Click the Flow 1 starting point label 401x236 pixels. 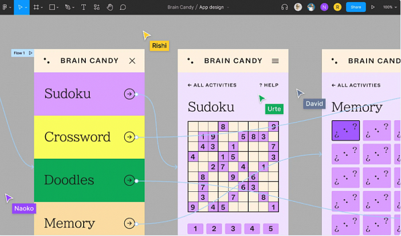coord(22,53)
